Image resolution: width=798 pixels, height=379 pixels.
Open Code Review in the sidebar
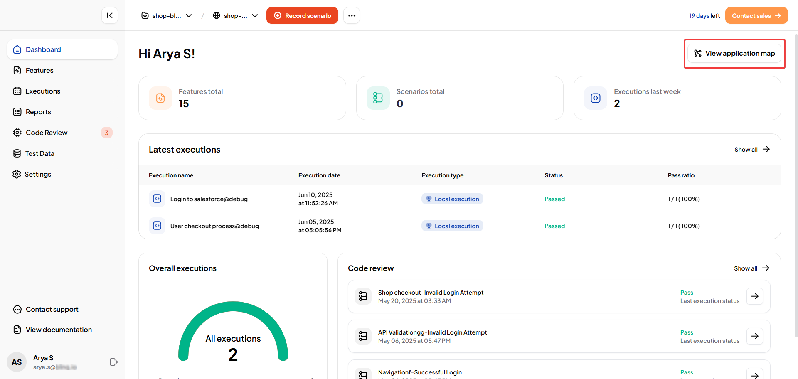[x=47, y=133]
